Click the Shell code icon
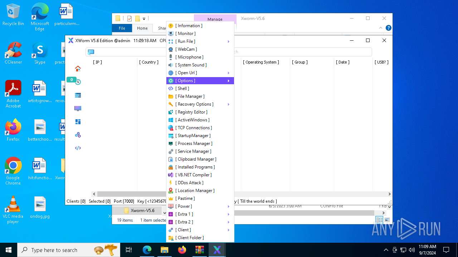The image size is (458, 257). click(171, 89)
